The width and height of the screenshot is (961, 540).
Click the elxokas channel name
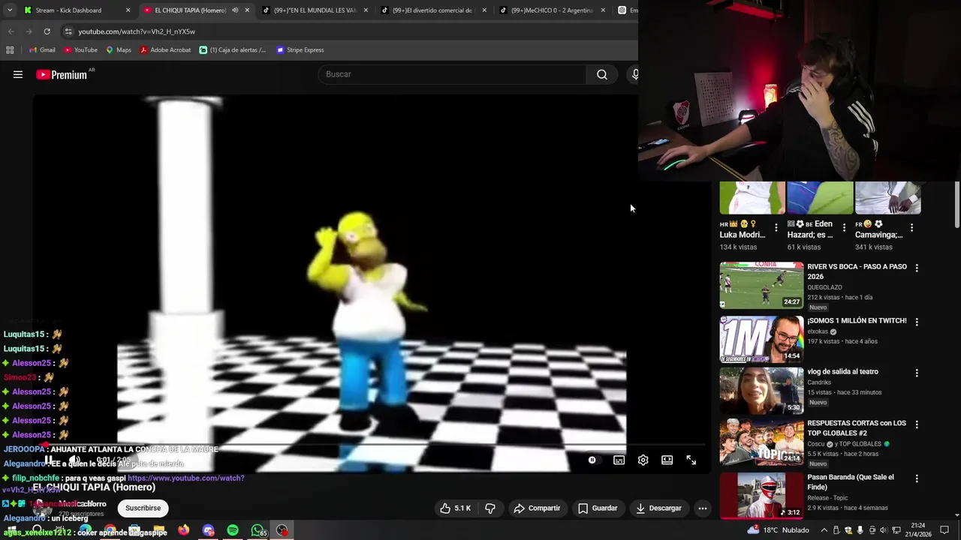point(818,331)
